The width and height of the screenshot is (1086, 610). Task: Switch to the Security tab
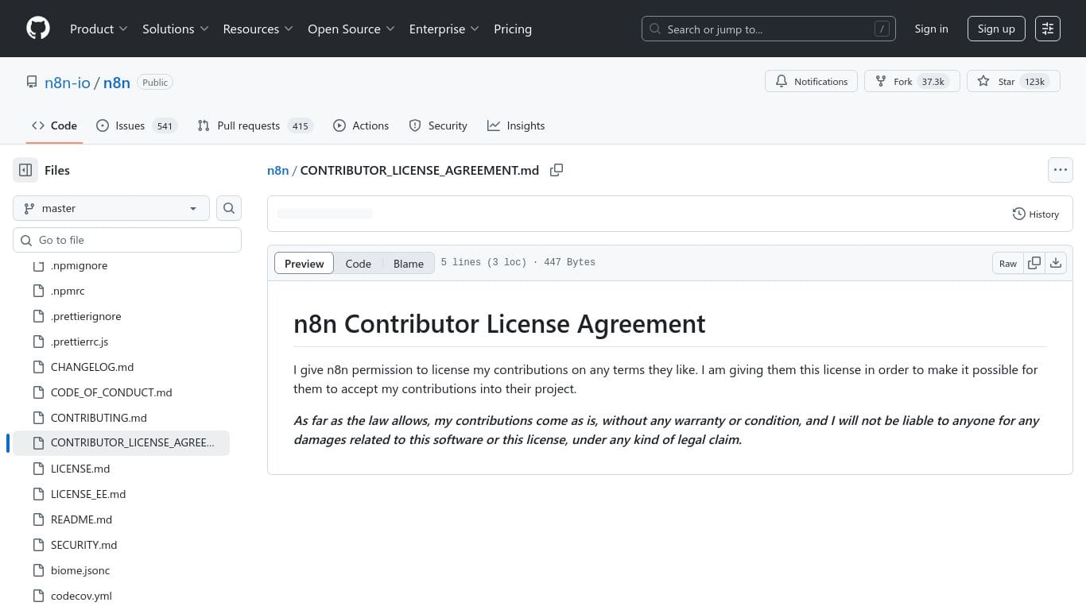coord(438,125)
